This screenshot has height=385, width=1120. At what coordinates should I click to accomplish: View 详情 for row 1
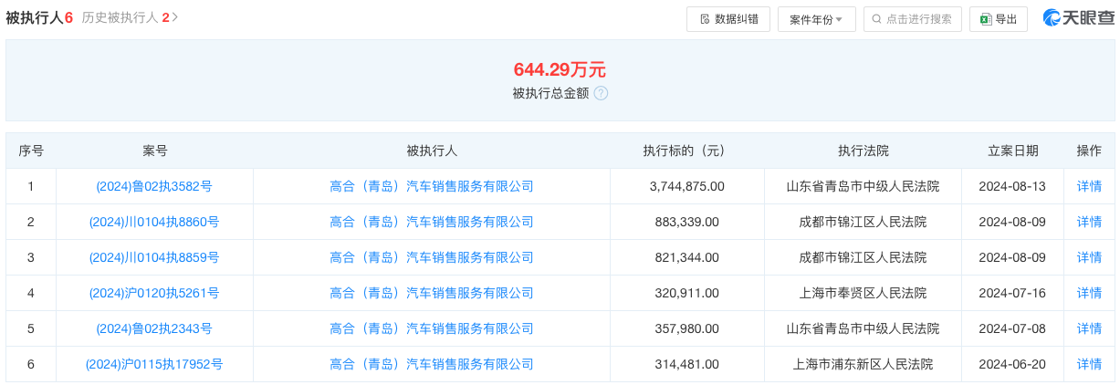click(1089, 186)
